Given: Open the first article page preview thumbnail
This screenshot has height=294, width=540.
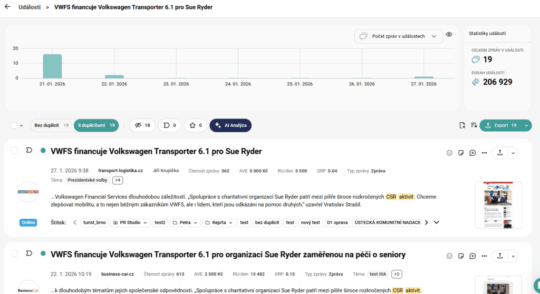Looking at the screenshot, I should click(498, 205).
